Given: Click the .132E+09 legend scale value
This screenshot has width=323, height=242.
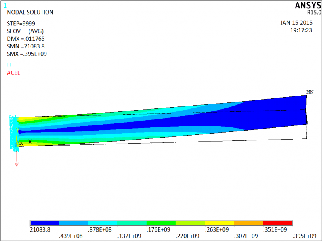Looking at the screenshot, I should click(129, 236).
